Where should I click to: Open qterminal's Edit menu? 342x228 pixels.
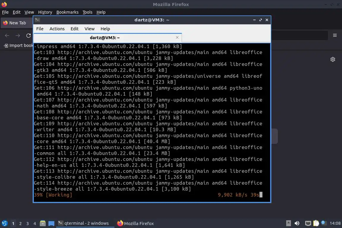[x=75, y=29]
